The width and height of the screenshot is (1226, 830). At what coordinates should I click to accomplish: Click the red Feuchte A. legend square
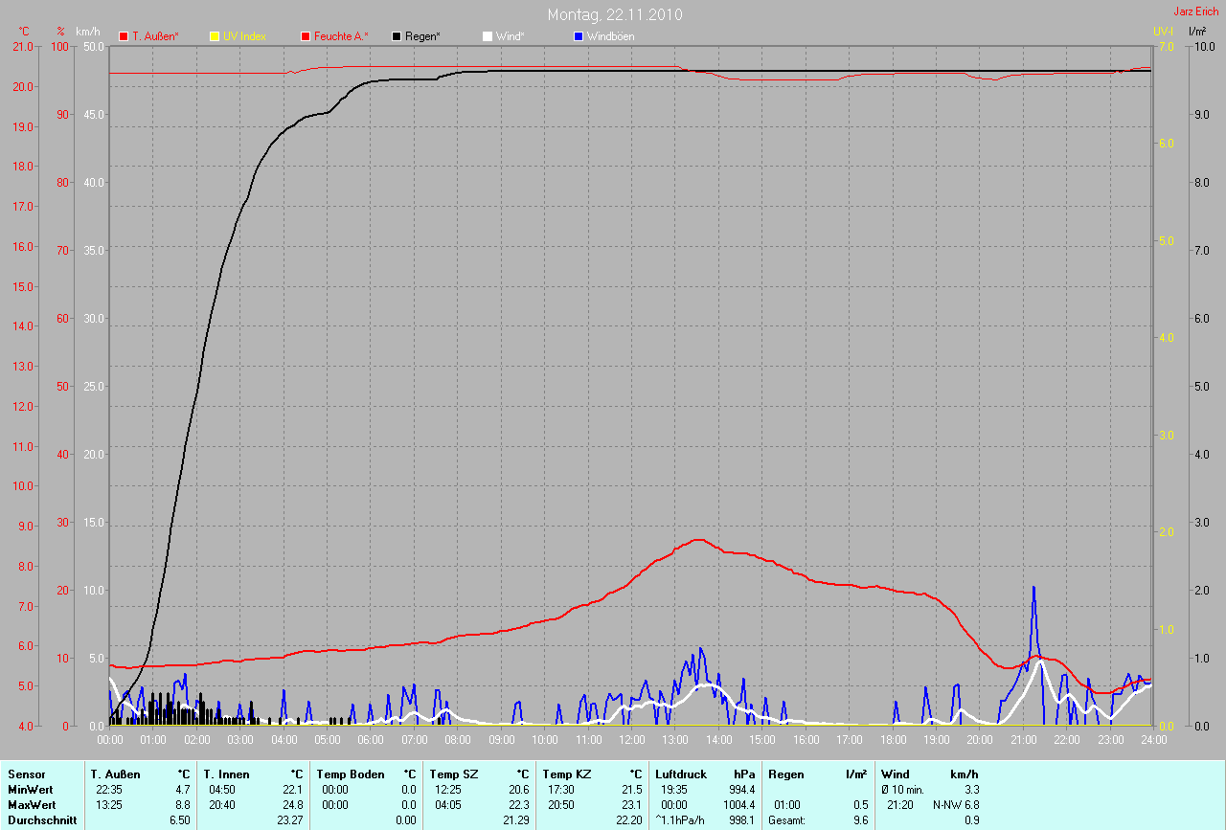pyautogui.click(x=306, y=36)
